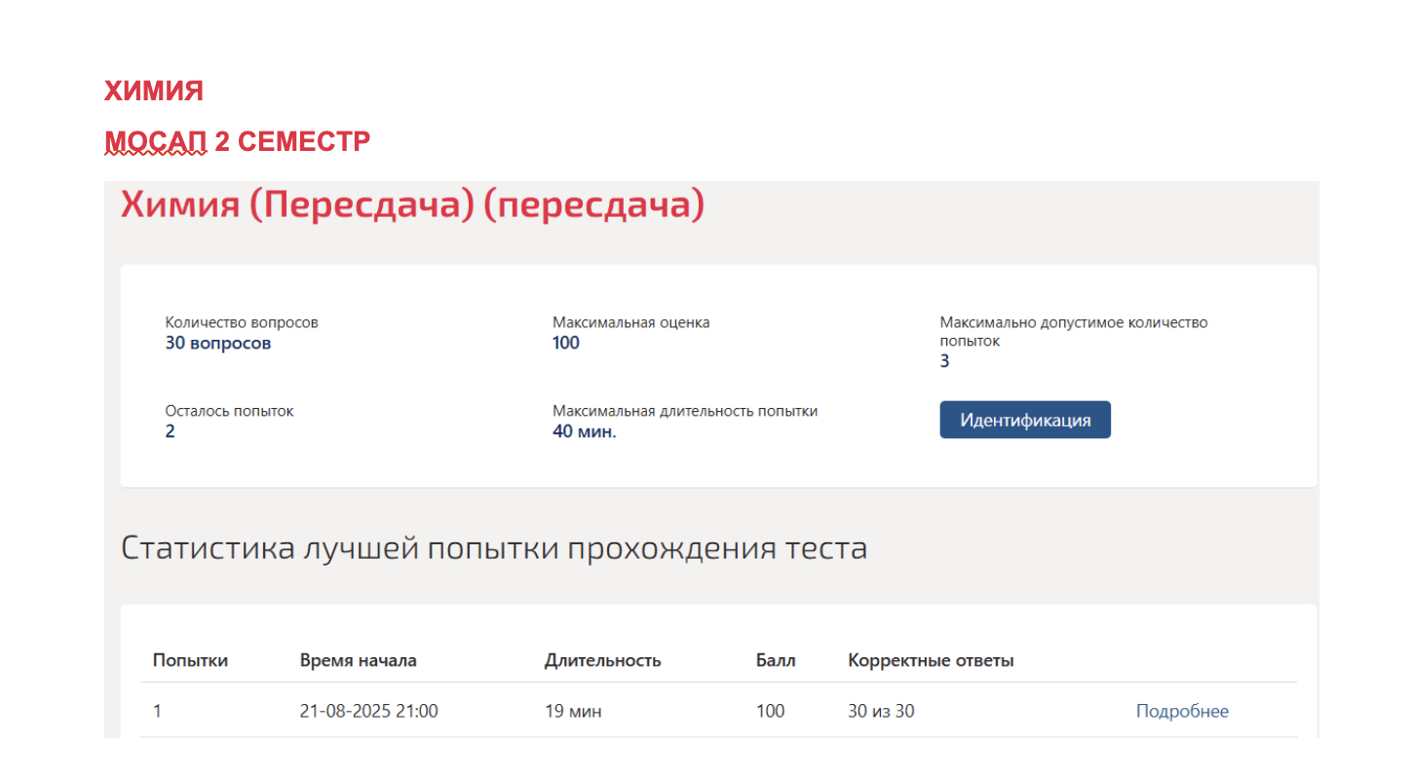Click the 'Балл' column header
1411x777 pixels.
(x=776, y=660)
